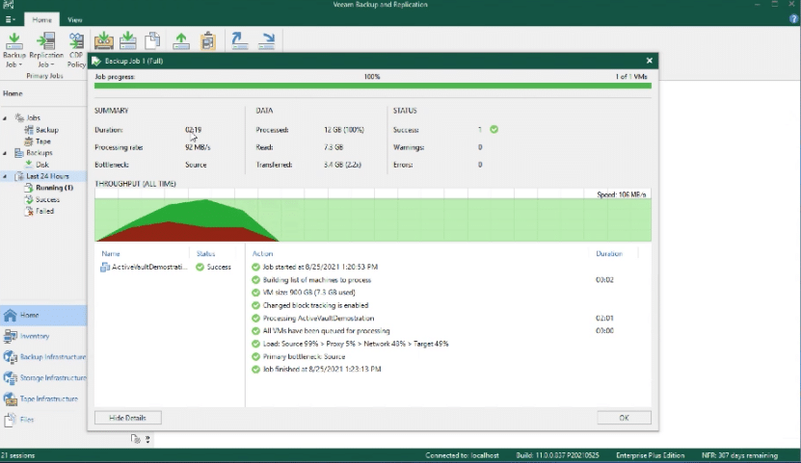This screenshot has width=801, height=463.
Task: Click OK to close the job dialog
Action: 624,418
